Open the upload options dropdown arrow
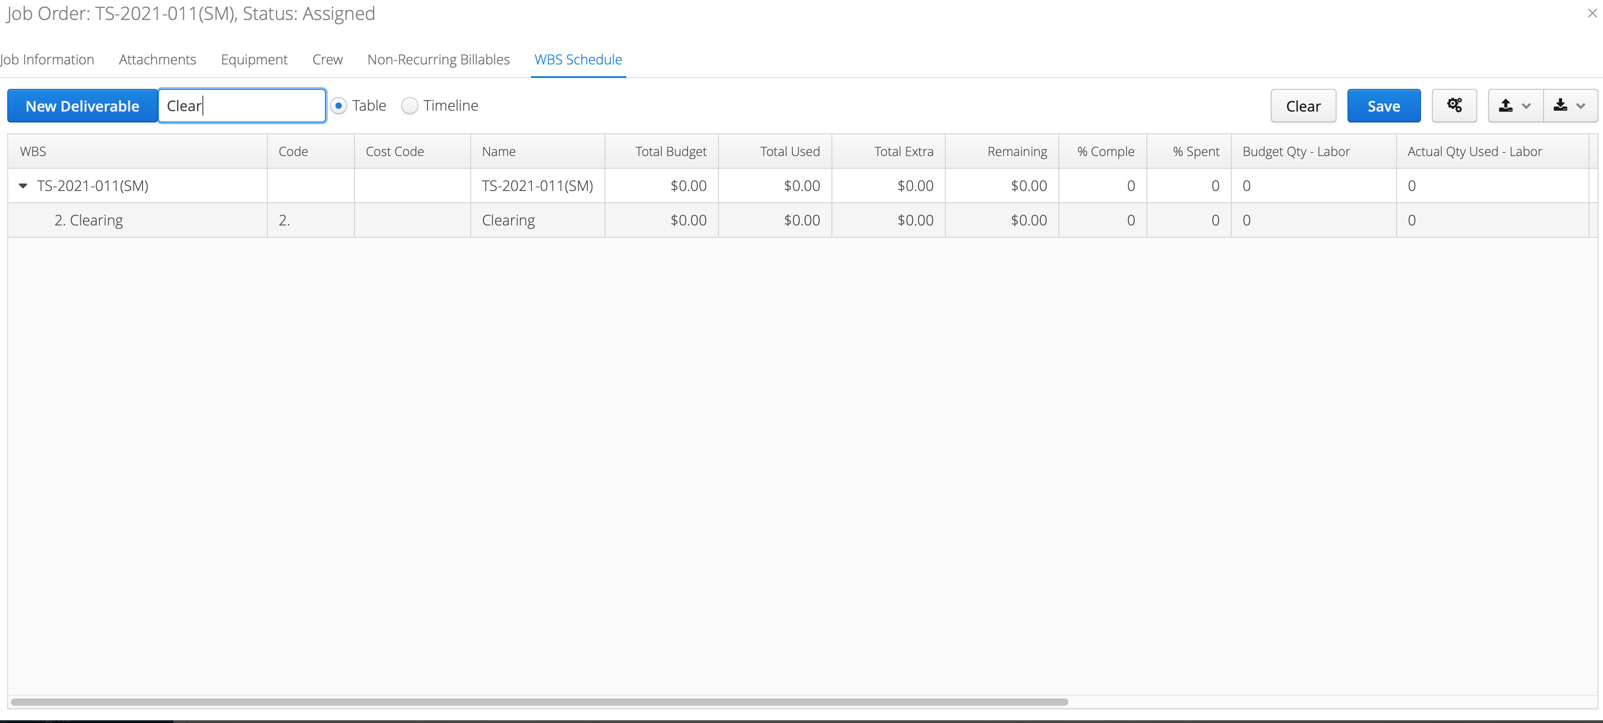This screenshot has height=723, width=1603. [1526, 106]
